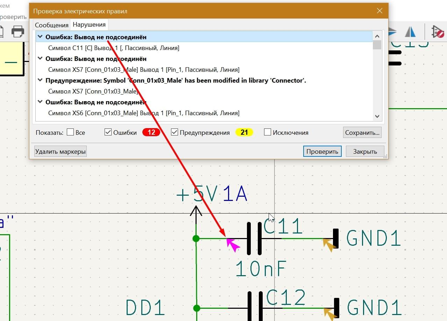Click the ERC marker at C11's GND1

click(x=329, y=245)
